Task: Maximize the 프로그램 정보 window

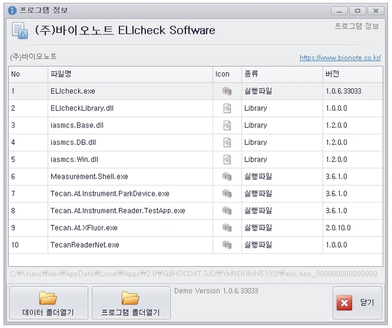Action: click(x=358, y=11)
